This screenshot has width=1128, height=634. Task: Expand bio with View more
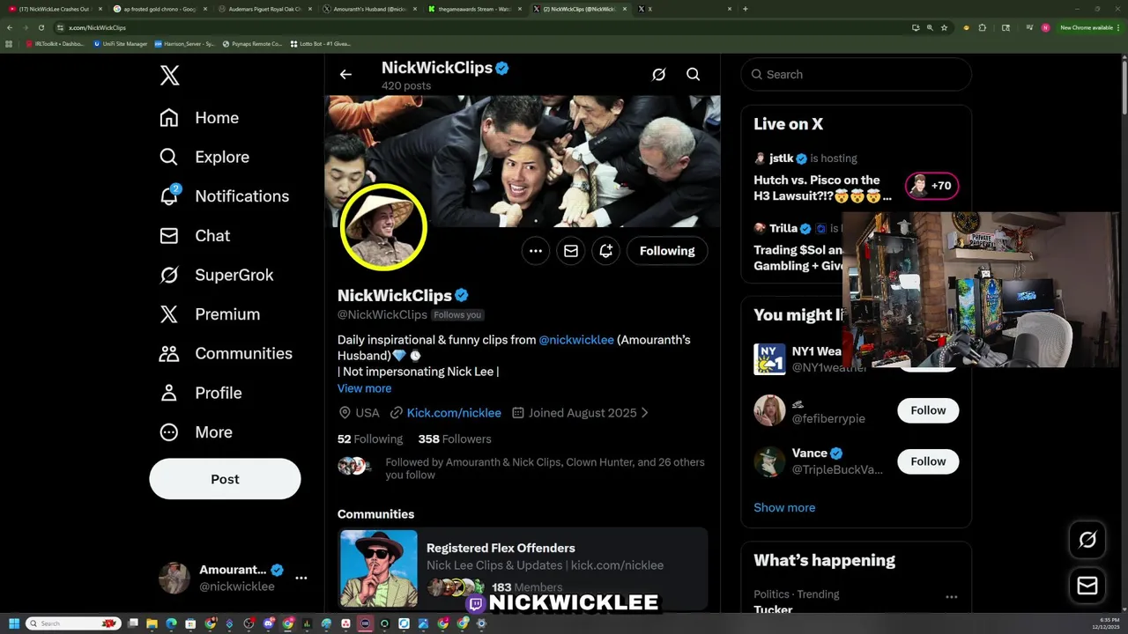(364, 388)
